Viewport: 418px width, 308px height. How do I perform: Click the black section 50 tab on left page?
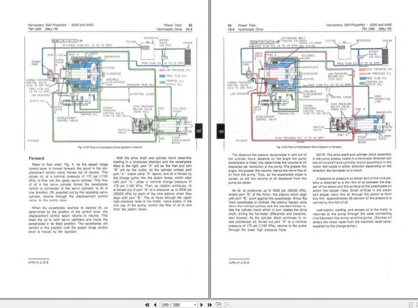[199, 131]
